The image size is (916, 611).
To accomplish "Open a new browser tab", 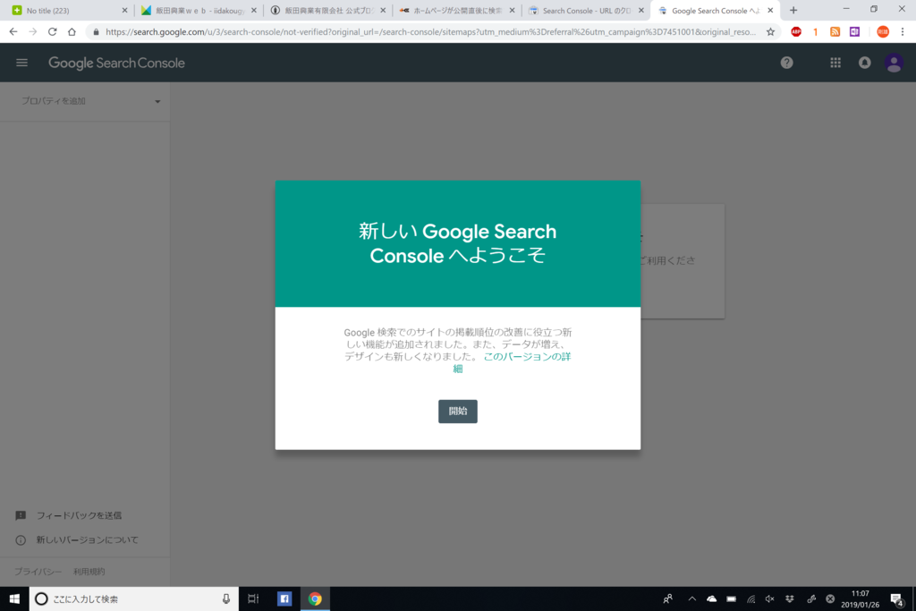I will click(793, 11).
